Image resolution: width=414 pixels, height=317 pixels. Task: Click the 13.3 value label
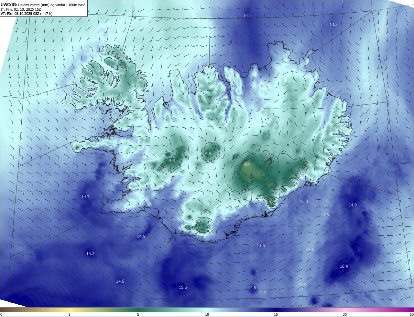tap(333, 25)
